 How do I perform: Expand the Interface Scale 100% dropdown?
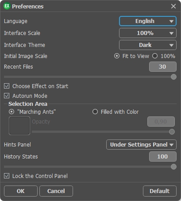pos(148,33)
